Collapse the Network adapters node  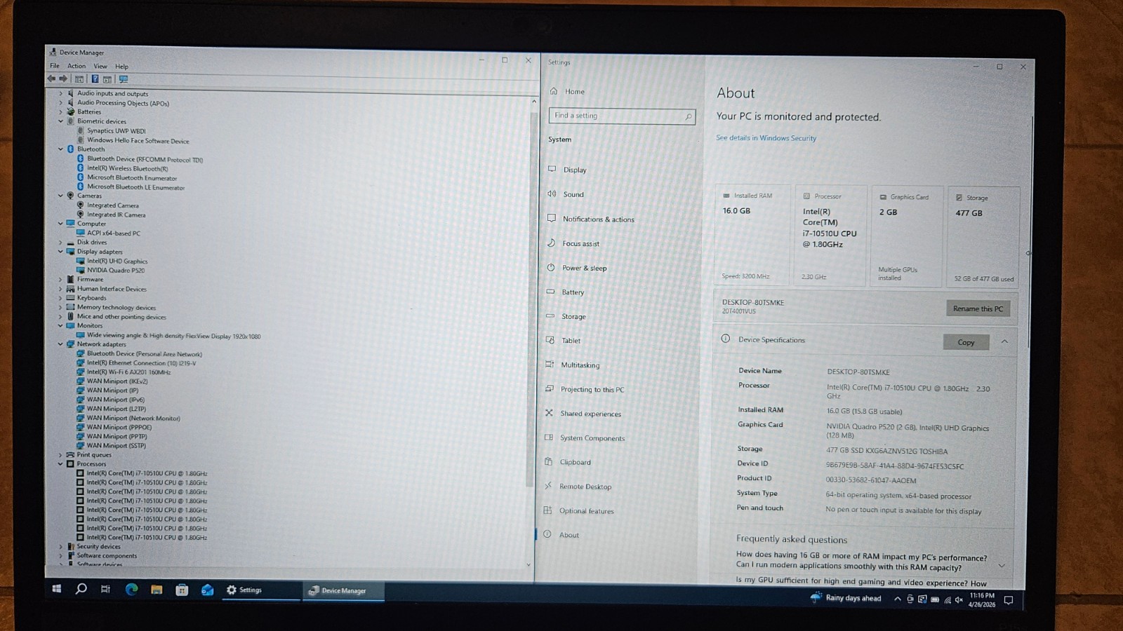60,344
